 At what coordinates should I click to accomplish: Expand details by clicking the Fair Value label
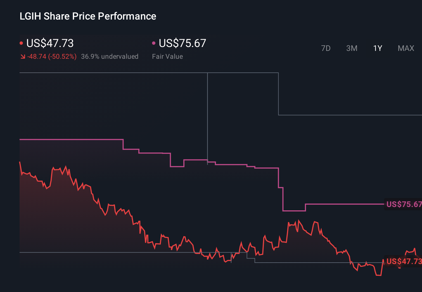pyautogui.click(x=167, y=56)
